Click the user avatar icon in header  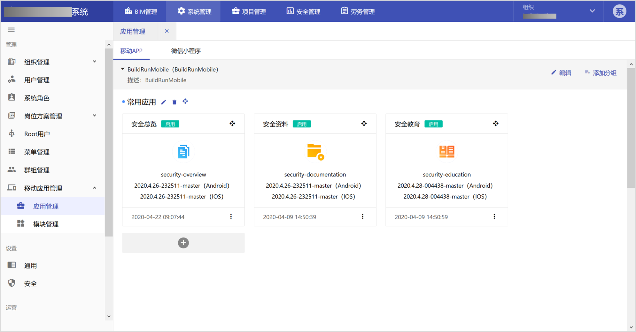pyautogui.click(x=619, y=11)
